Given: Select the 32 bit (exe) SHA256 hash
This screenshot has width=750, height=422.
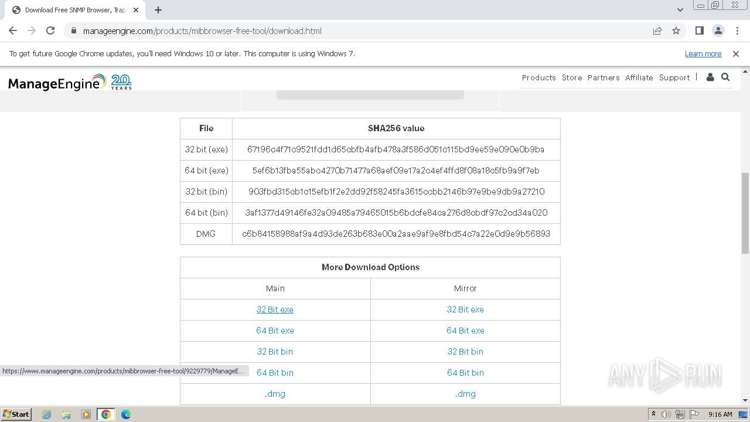Looking at the screenshot, I should pos(396,149).
